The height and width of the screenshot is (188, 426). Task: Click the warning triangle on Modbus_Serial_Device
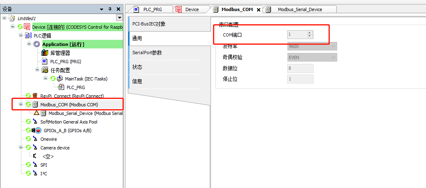point(37,113)
